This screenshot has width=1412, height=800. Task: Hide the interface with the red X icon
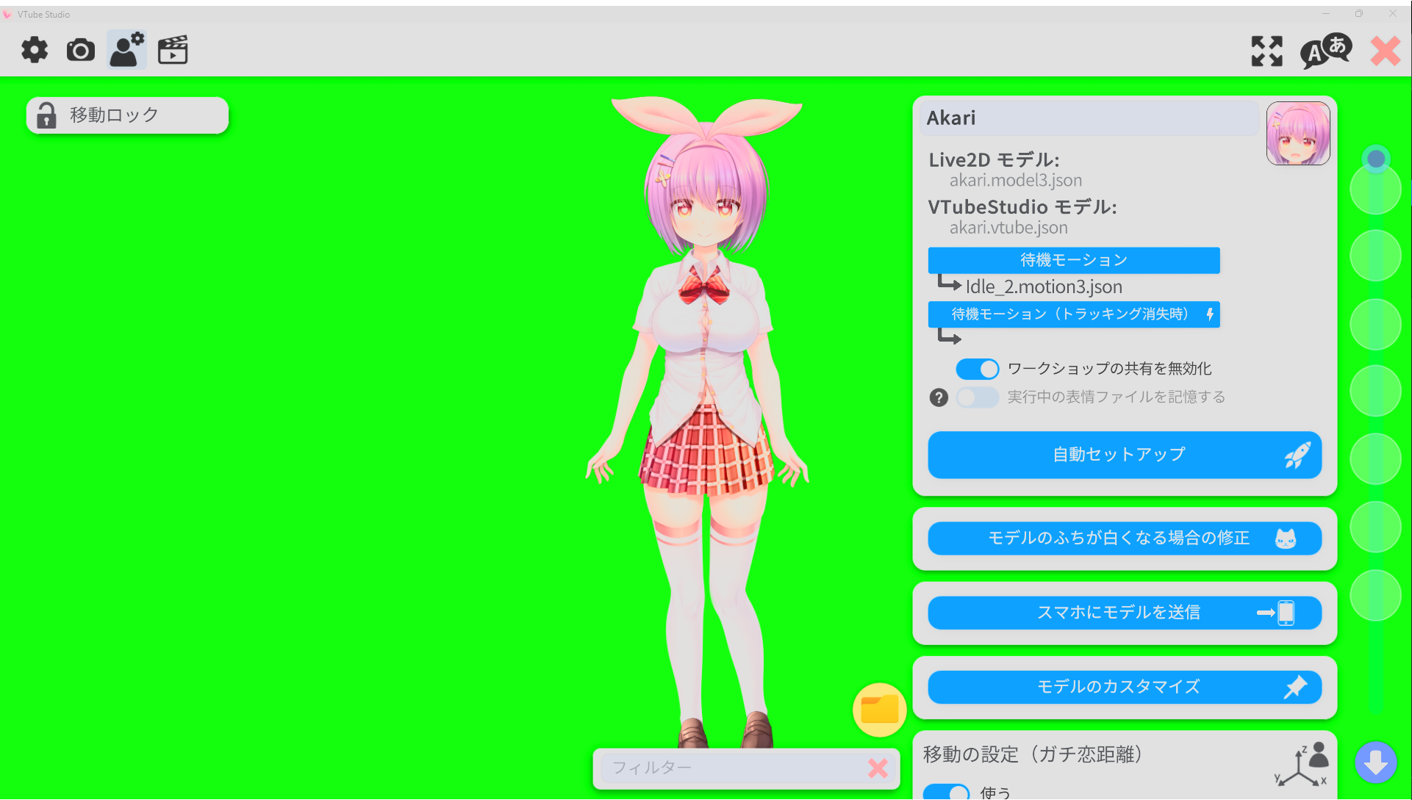point(1385,51)
